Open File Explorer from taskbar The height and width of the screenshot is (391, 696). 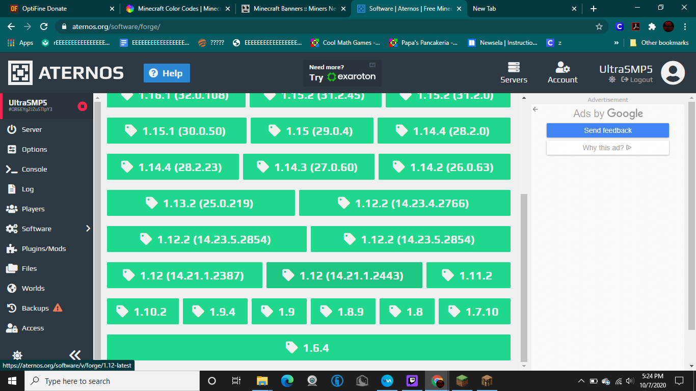point(262,381)
